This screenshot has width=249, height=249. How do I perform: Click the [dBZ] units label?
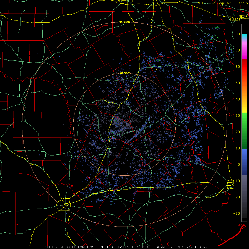coord(235,19)
